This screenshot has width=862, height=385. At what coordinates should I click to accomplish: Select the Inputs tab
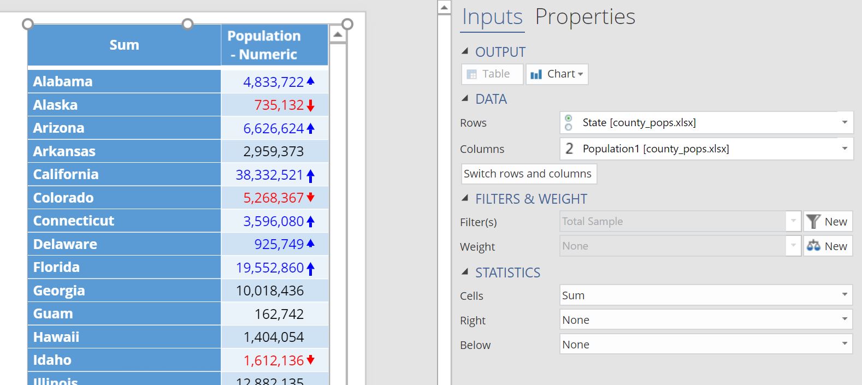(x=492, y=16)
